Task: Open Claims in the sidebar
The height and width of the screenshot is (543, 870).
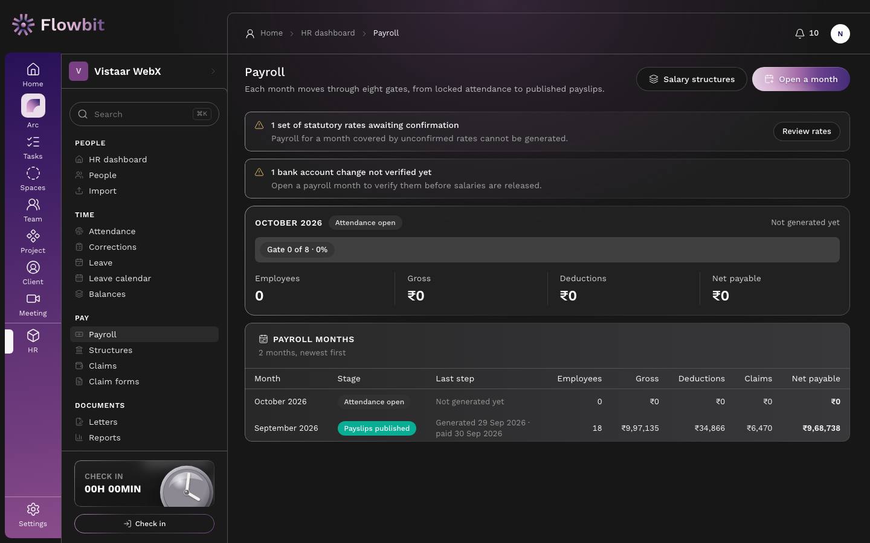Action: tap(144, 366)
